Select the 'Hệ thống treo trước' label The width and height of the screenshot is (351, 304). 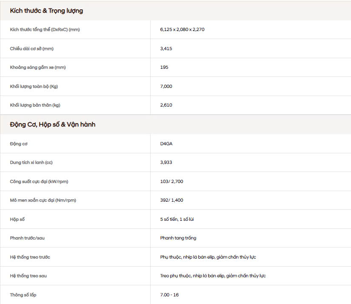(x=30, y=257)
